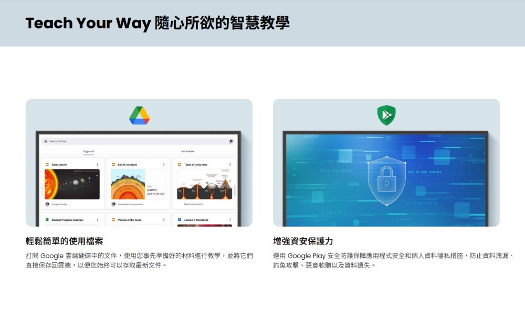525x319 pixels.
Task: Open the Types of volcanoes thumbnail
Action: click(205, 184)
